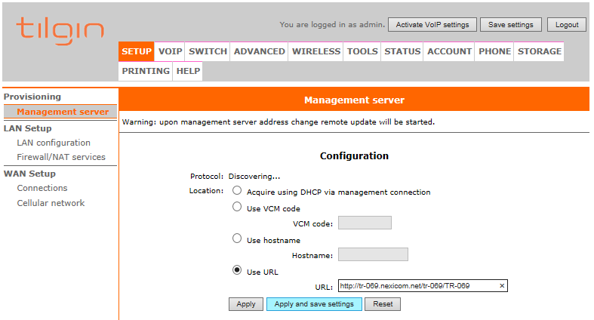Go to the ADVANCED tab
The height and width of the screenshot is (320, 594).
coord(259,51)
